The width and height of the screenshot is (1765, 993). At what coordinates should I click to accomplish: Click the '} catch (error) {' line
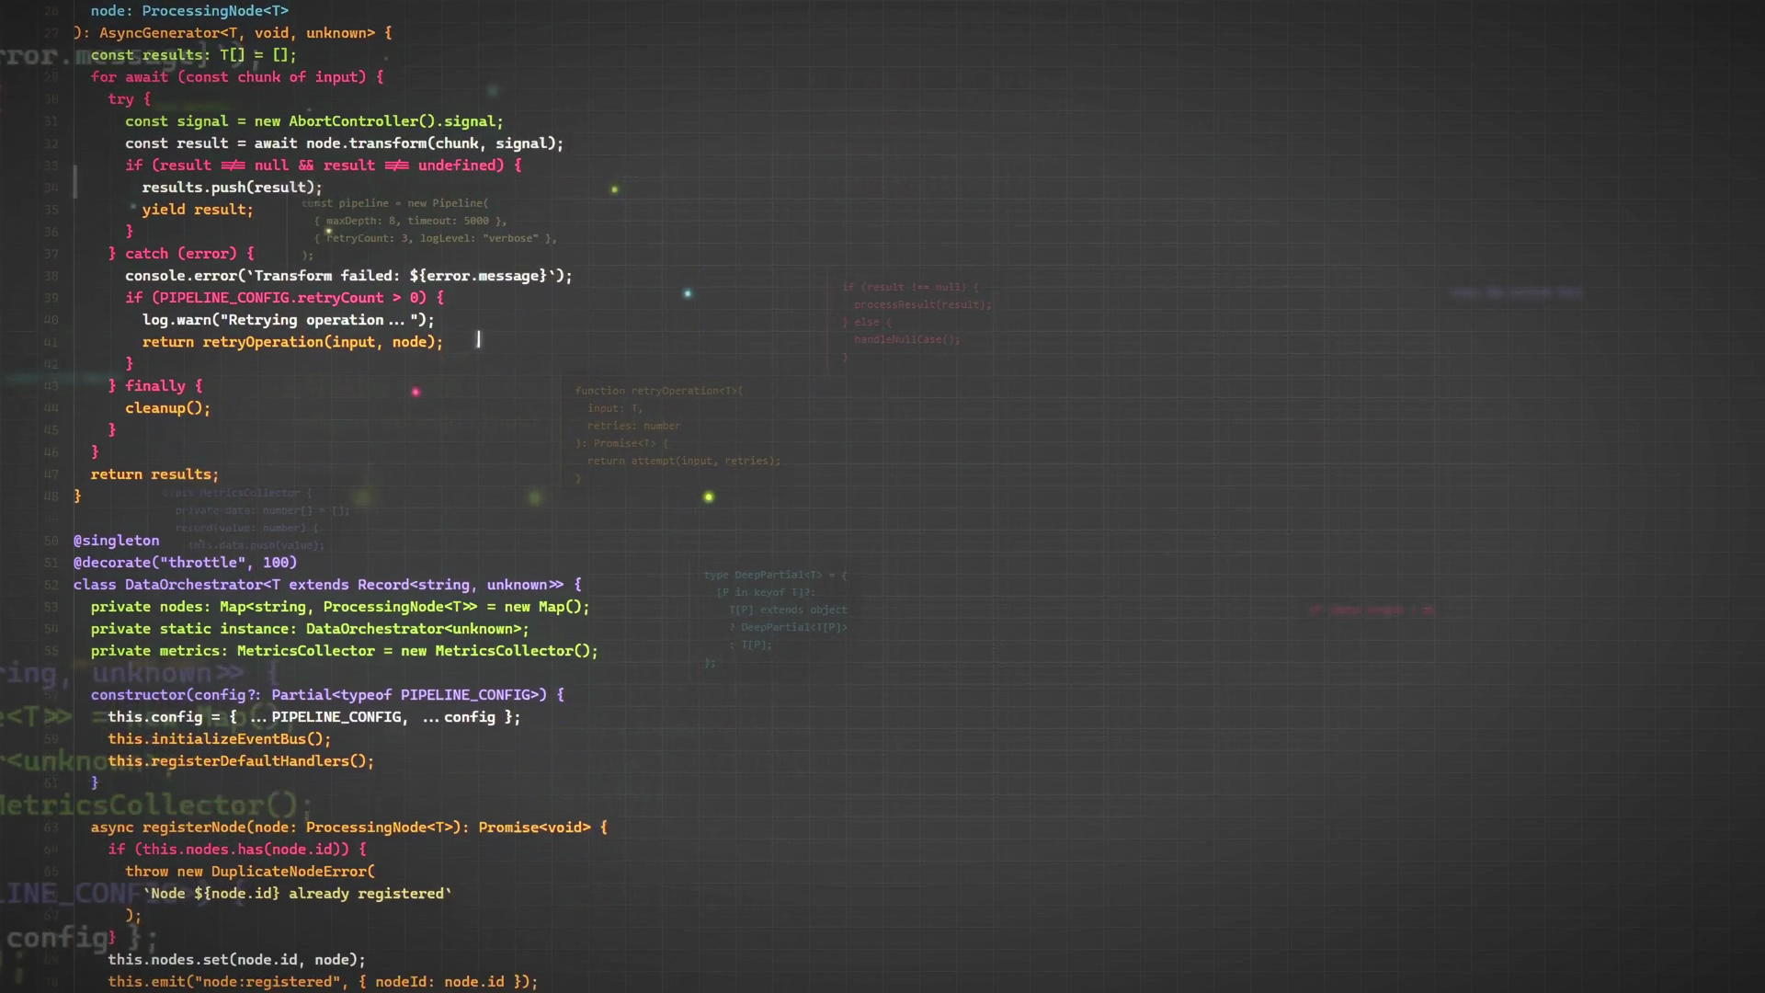[181, 254]
